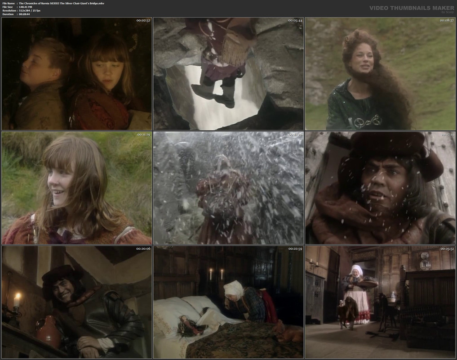Select the thumbnail stamped 00:02:52
This screenshot has width=457, height=360.
pos(77,74)
